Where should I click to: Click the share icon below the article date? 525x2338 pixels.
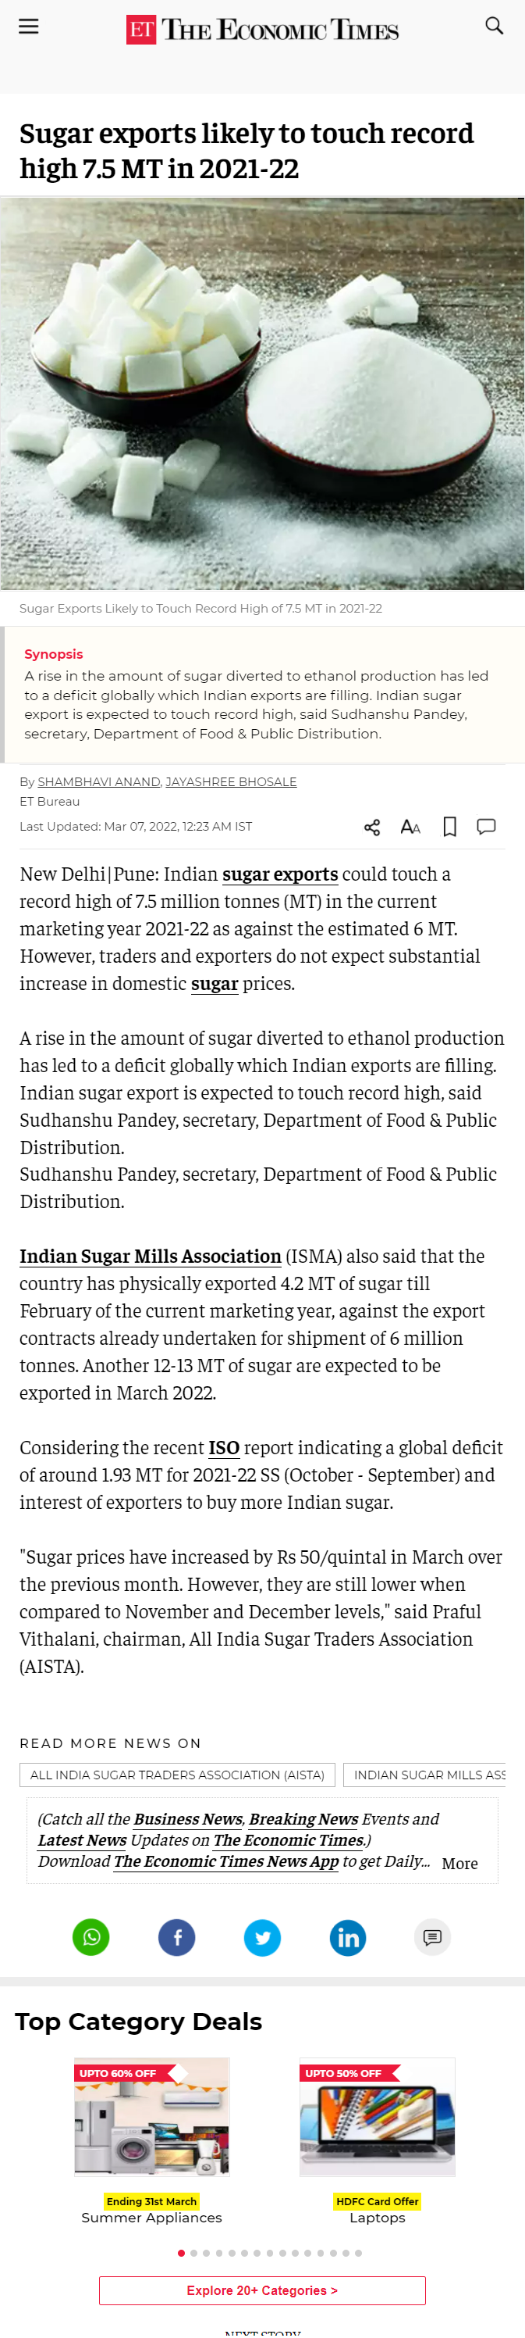pos(371,827)
